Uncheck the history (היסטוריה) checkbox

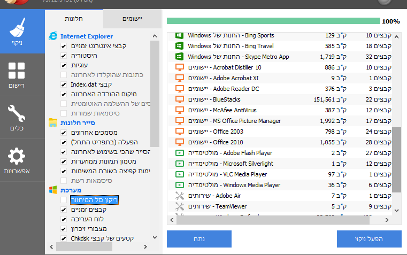[x=64, y=56]
